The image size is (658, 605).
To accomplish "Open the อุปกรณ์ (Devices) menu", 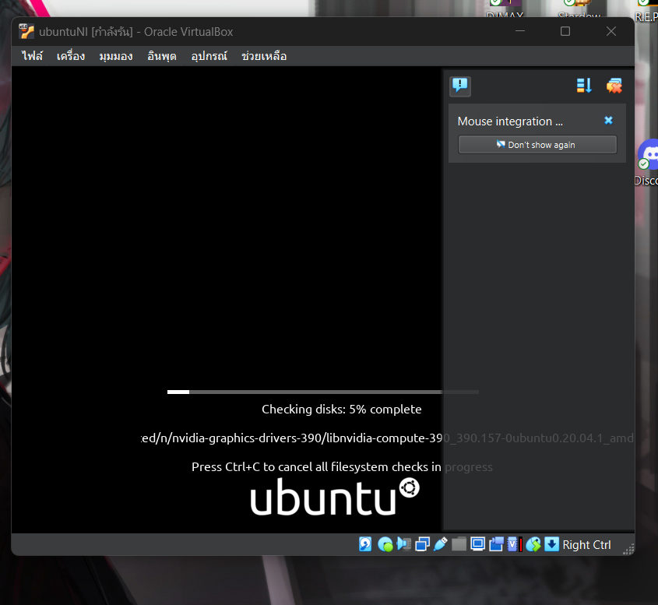I will [x=209, y=56].
